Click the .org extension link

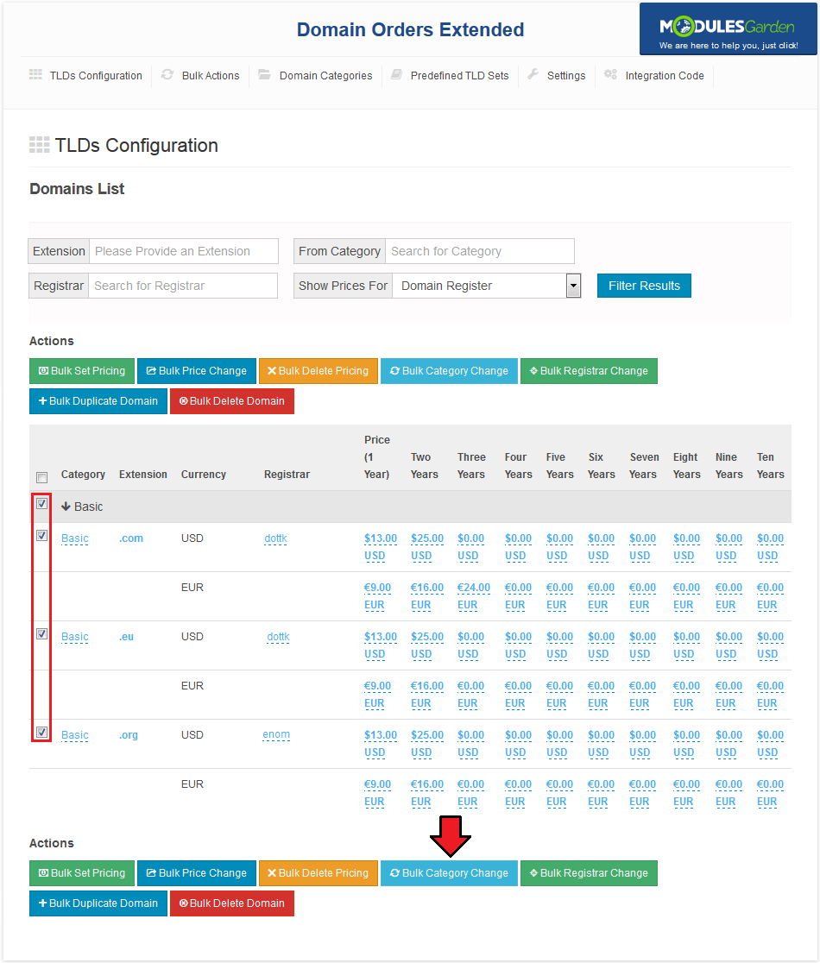tap(129, 735)
